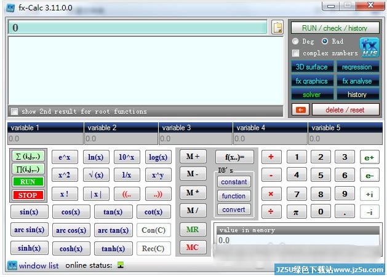This screenshot has height=277, width=387.
Task: Click the -i imaginary button
Action: (369, 212)
